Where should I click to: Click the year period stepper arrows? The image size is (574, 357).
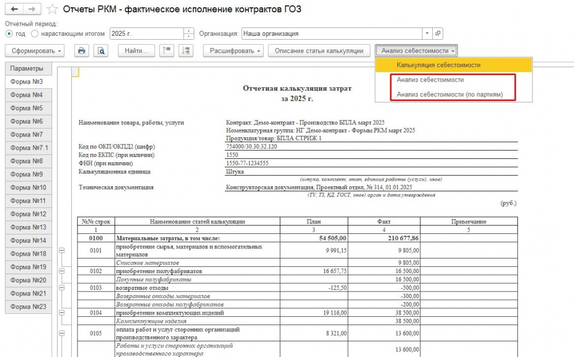pos(188,34)
